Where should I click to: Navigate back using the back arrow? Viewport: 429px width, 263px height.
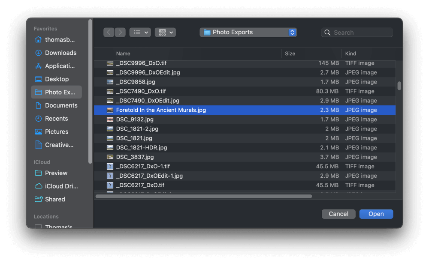pyautogui.click(x=109, y=32)
